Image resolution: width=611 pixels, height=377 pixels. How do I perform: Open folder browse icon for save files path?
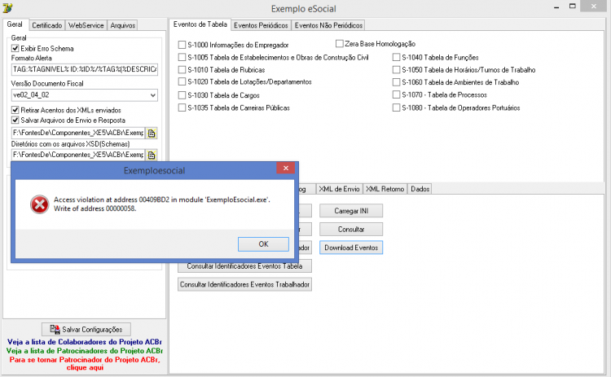152,134
